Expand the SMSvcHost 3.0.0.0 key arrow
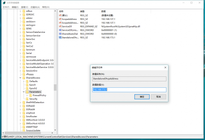Screen dimensions: 205x140 coord(20,120)
